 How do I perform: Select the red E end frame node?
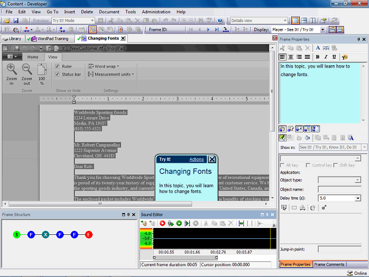[89, 235]
